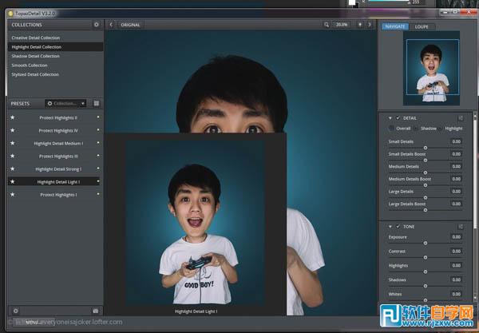Image resolution: width=479 pixels, height=333 pixels.
Task: Switch to the LOUPE tab
Action: pyautogui.click(x=422, y=26)
